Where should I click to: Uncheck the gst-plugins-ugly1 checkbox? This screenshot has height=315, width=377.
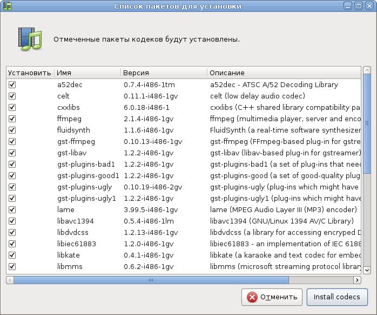(12, 198)
